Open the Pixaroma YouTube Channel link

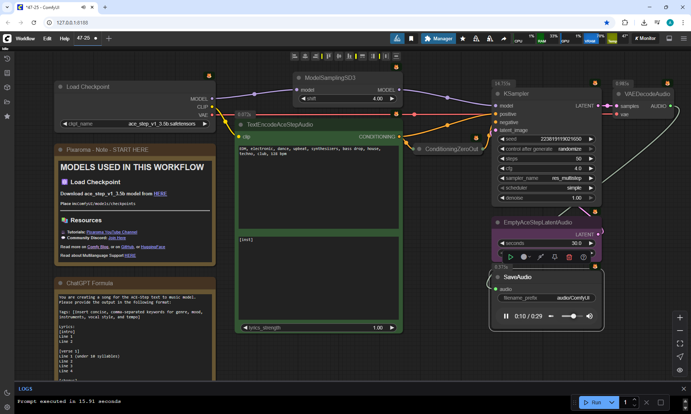click(112, 232)
